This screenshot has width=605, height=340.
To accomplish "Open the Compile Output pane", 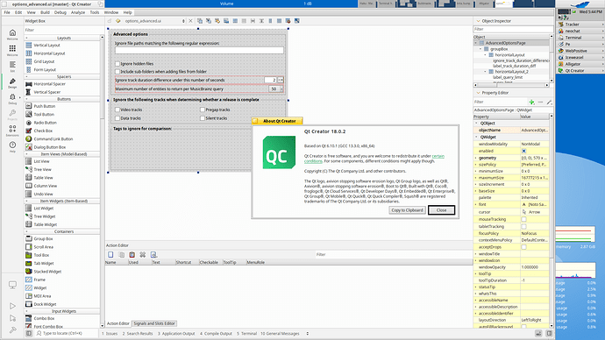I will point(216,334).
